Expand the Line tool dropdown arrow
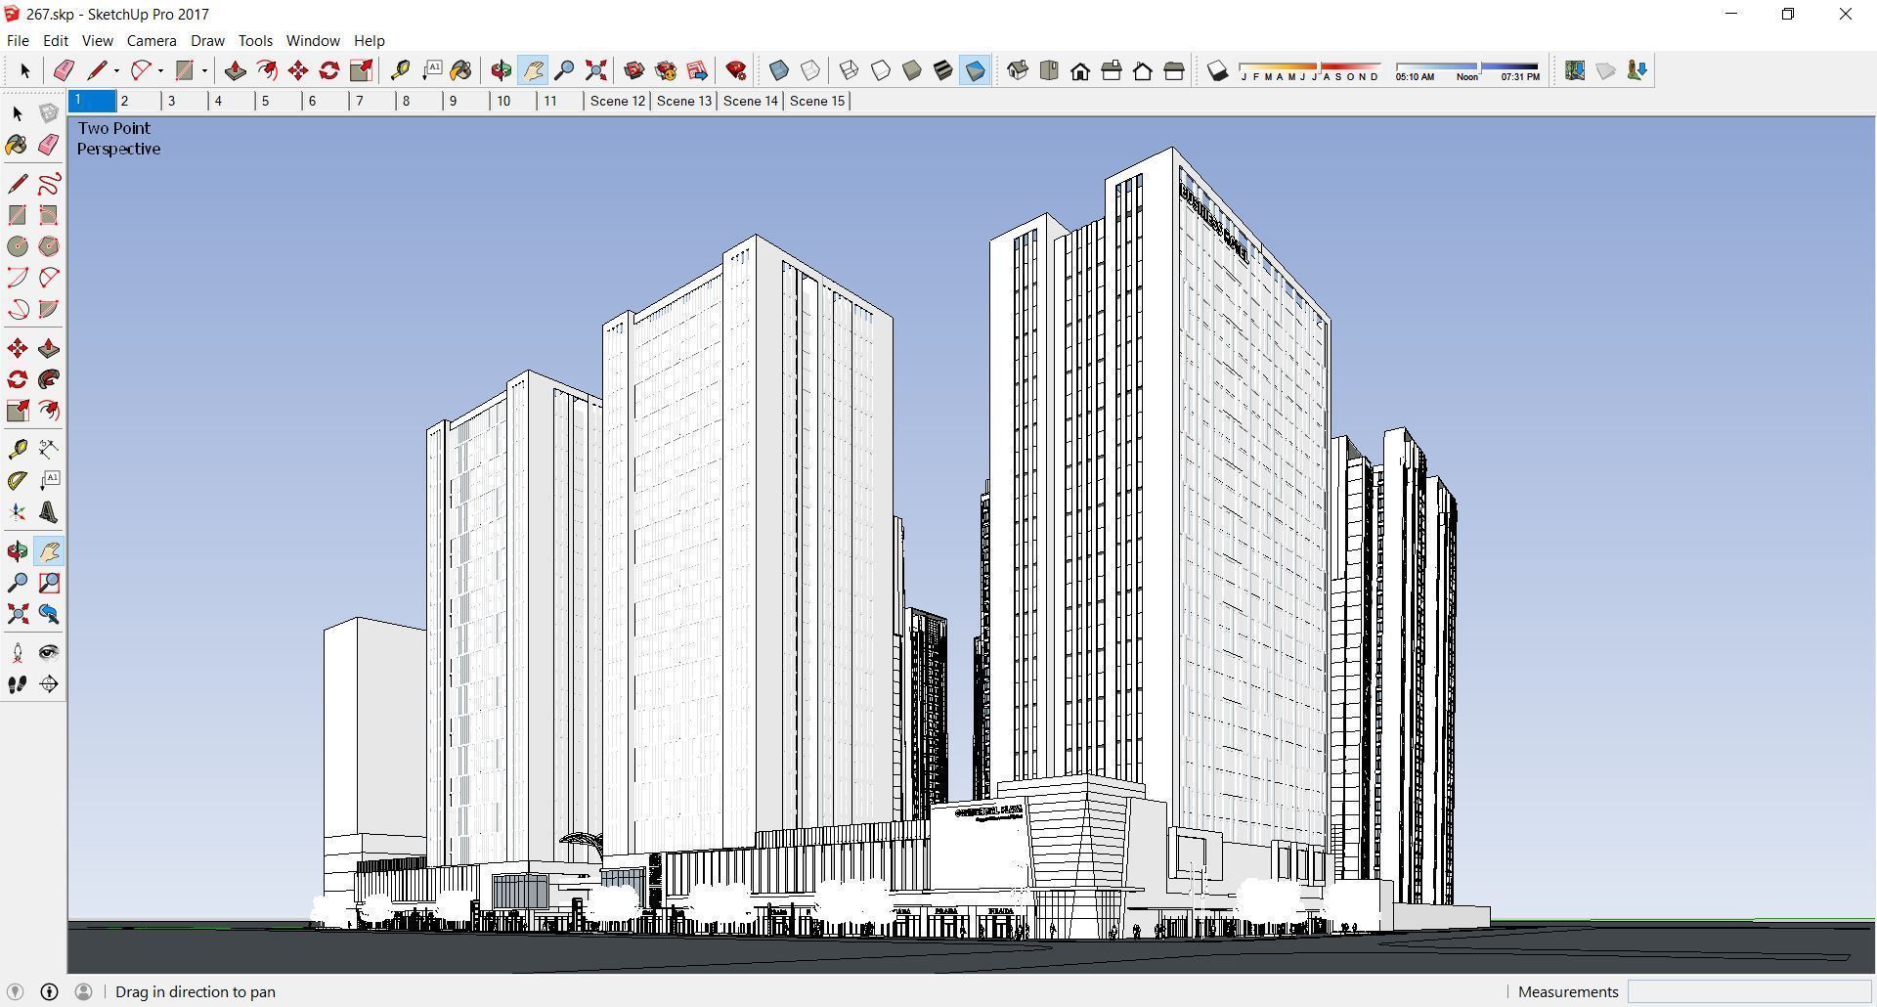The image size is (1877, 1007). tap(116, 70)
